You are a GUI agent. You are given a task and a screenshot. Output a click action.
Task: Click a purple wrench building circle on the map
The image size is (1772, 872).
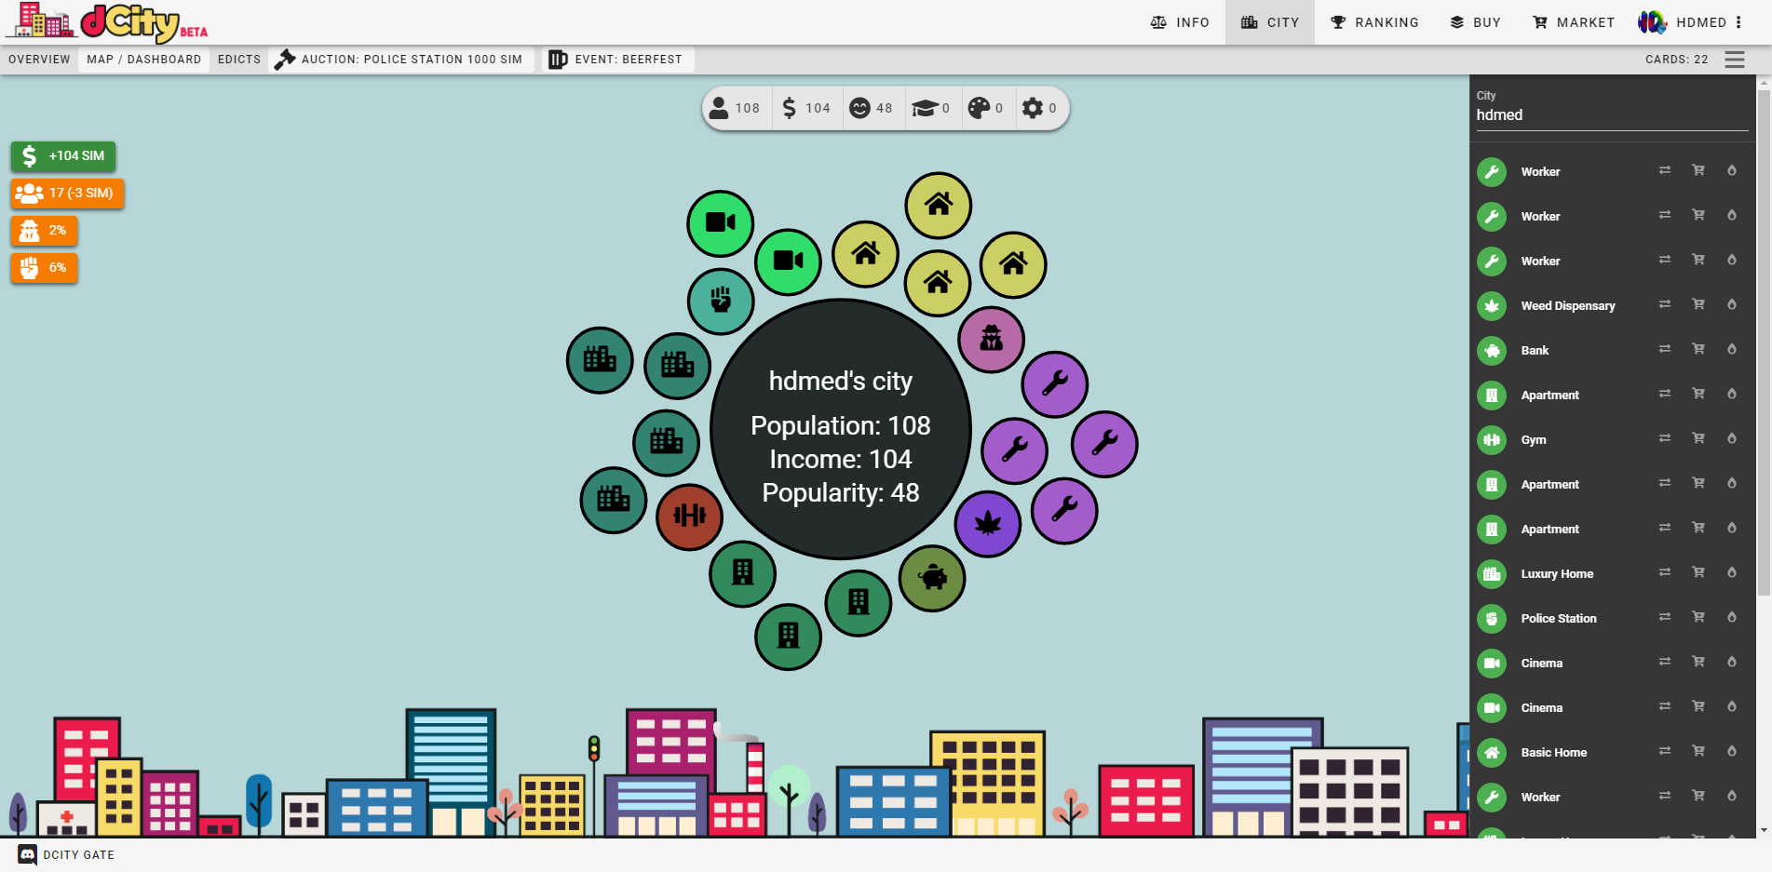tap(1053, 383)
